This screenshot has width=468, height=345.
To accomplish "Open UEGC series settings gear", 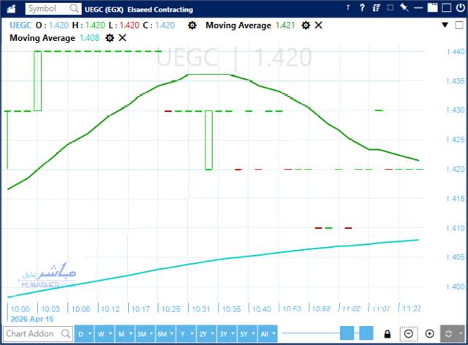I will click(x=192, y=26).
